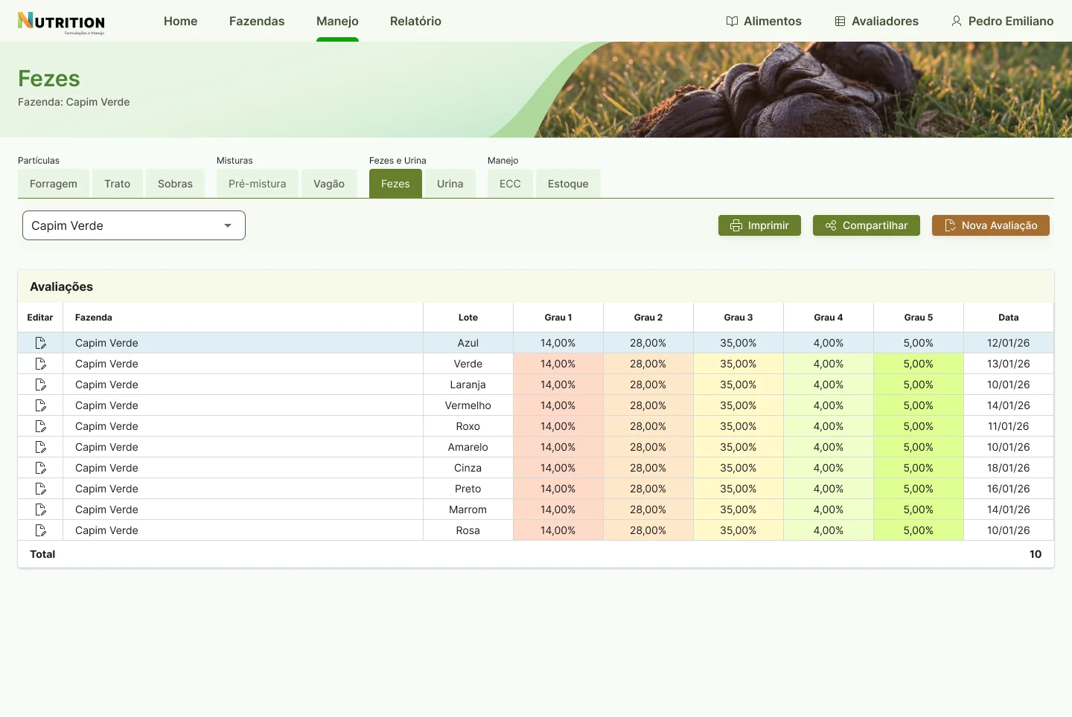The width and height of the screenshot is (1072, 717).
Task: Open the Alimentos page
Action: [x=764, y=21]
